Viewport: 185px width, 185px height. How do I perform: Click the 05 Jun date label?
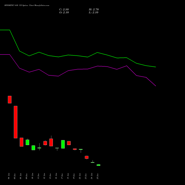tap(15, 176)
